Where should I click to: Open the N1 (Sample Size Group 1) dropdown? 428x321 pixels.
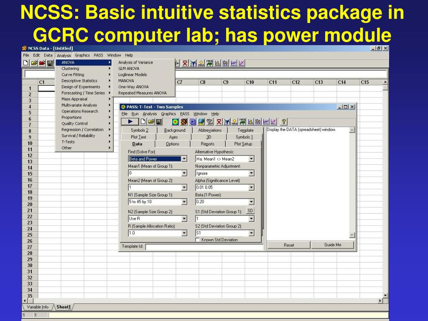pyautogui.click(x=184, y=202)
